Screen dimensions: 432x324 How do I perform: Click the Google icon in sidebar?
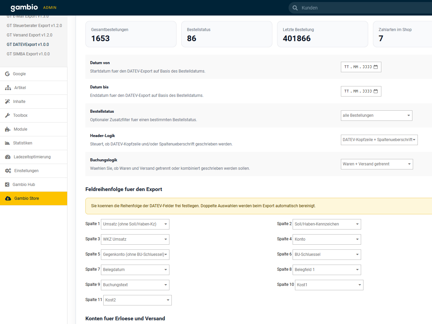pos(7,74)
